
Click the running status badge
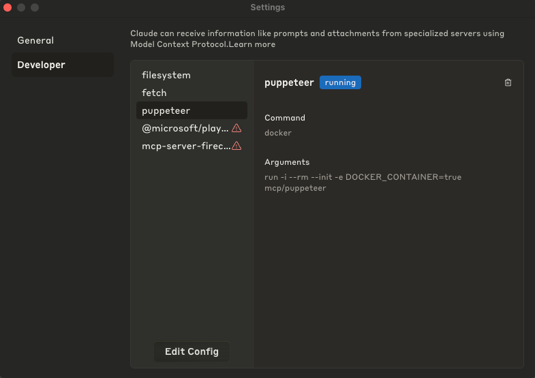click(x=340, y=82)
